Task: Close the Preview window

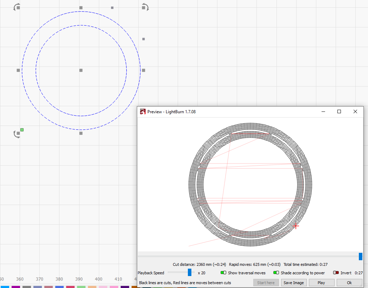Action: click(355, 111)
